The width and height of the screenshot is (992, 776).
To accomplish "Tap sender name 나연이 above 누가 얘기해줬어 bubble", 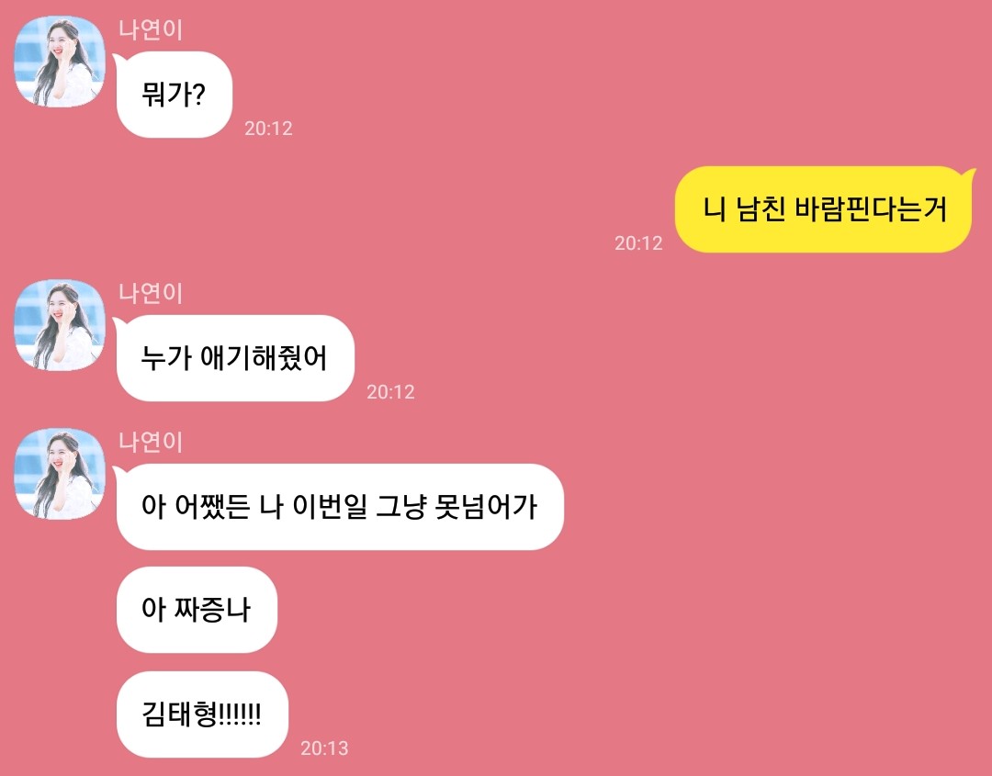I will click(x=151, y=294).
